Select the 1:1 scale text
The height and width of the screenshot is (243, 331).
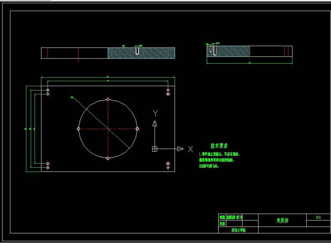319,217
